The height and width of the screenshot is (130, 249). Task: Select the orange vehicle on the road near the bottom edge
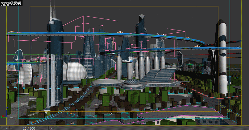pyautogui.click(x=73, y=123)
